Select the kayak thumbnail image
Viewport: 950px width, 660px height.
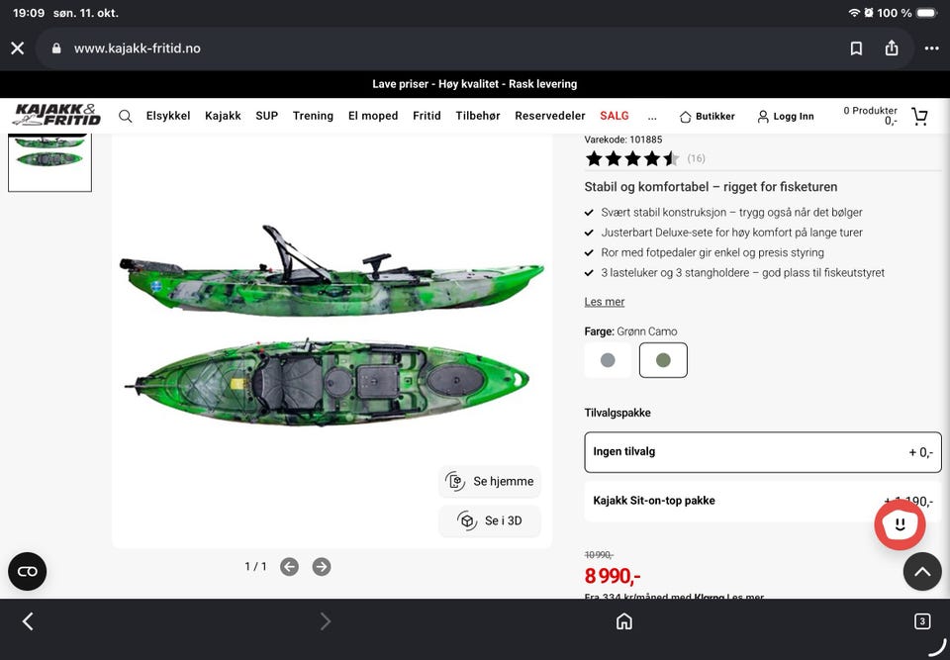pyautogui.click(x=49, y=162)
